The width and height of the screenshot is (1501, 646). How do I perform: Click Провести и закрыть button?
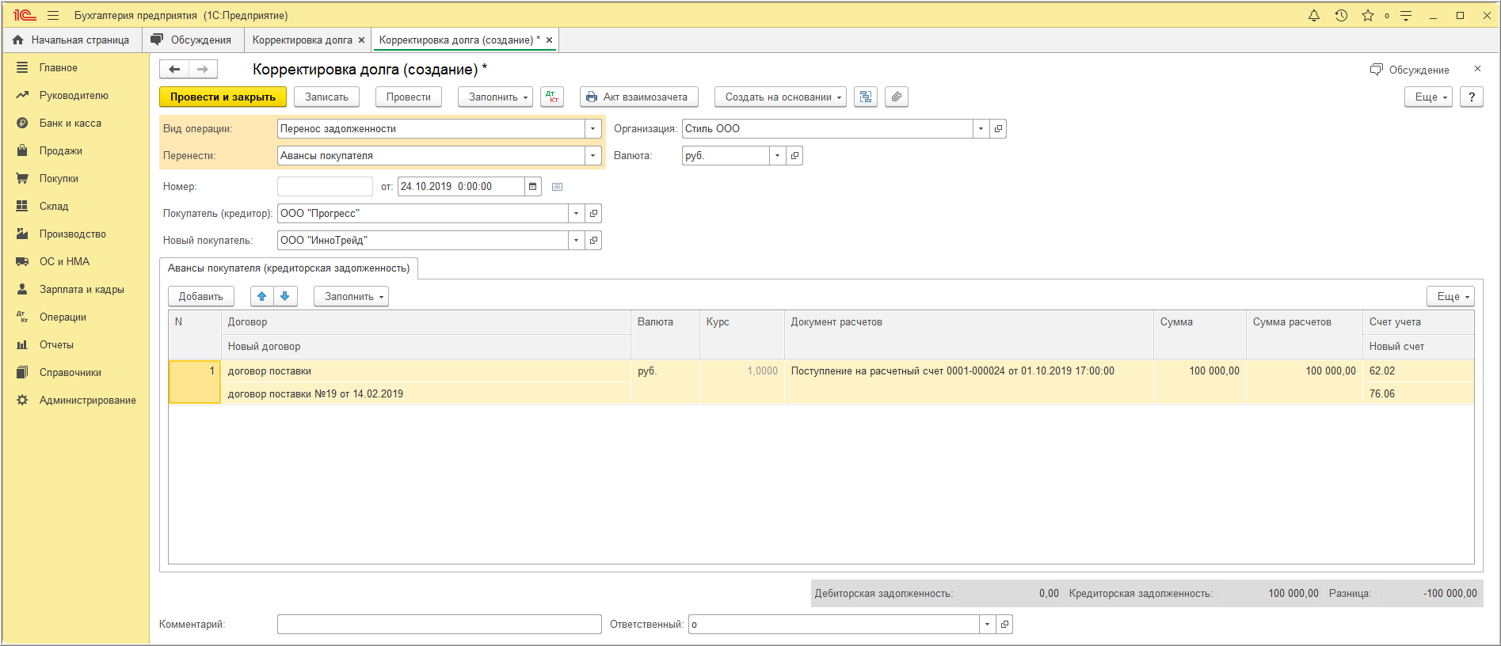pyautogui.click(x=223, y=97)
